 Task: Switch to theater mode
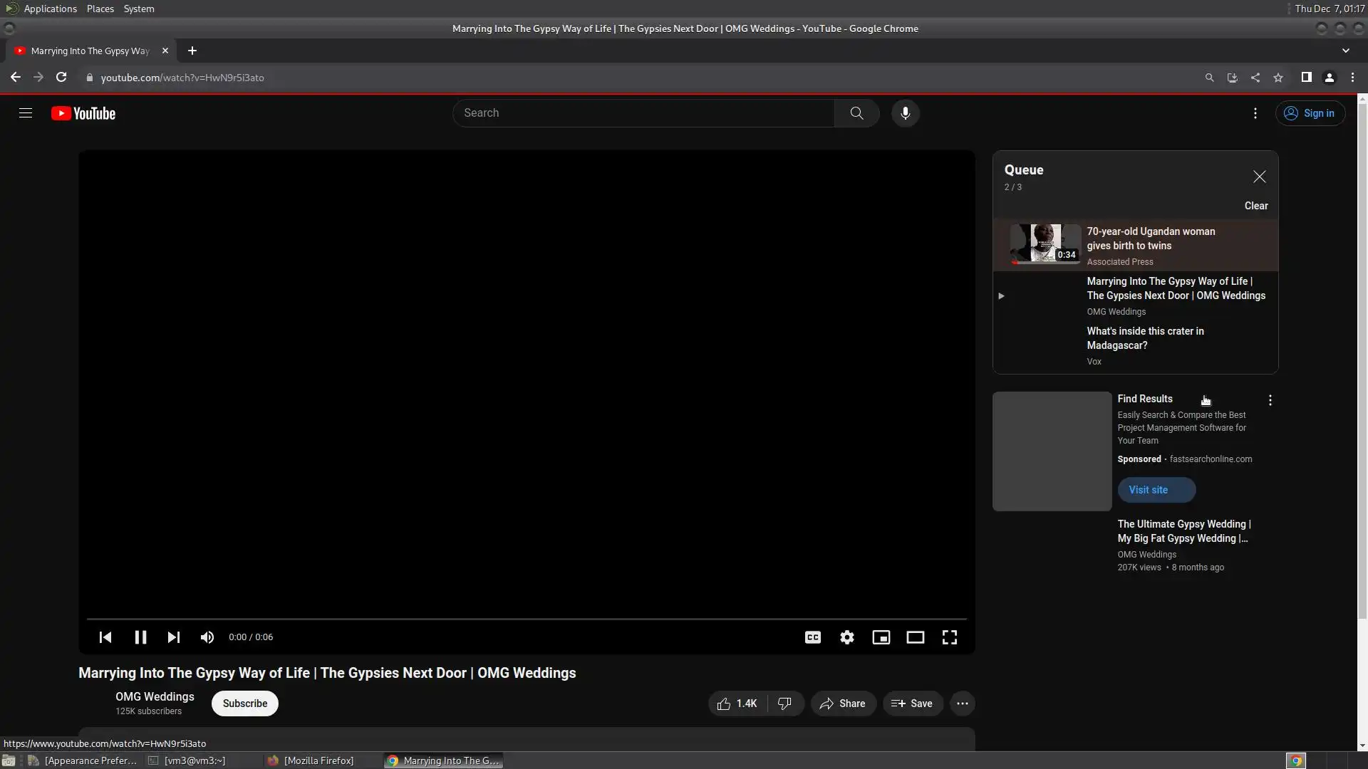(x=915, y=637)
